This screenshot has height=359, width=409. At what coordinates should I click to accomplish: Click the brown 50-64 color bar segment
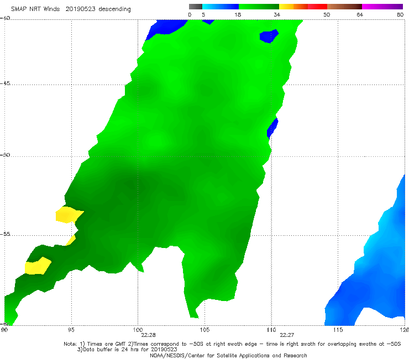click(344, 7)
